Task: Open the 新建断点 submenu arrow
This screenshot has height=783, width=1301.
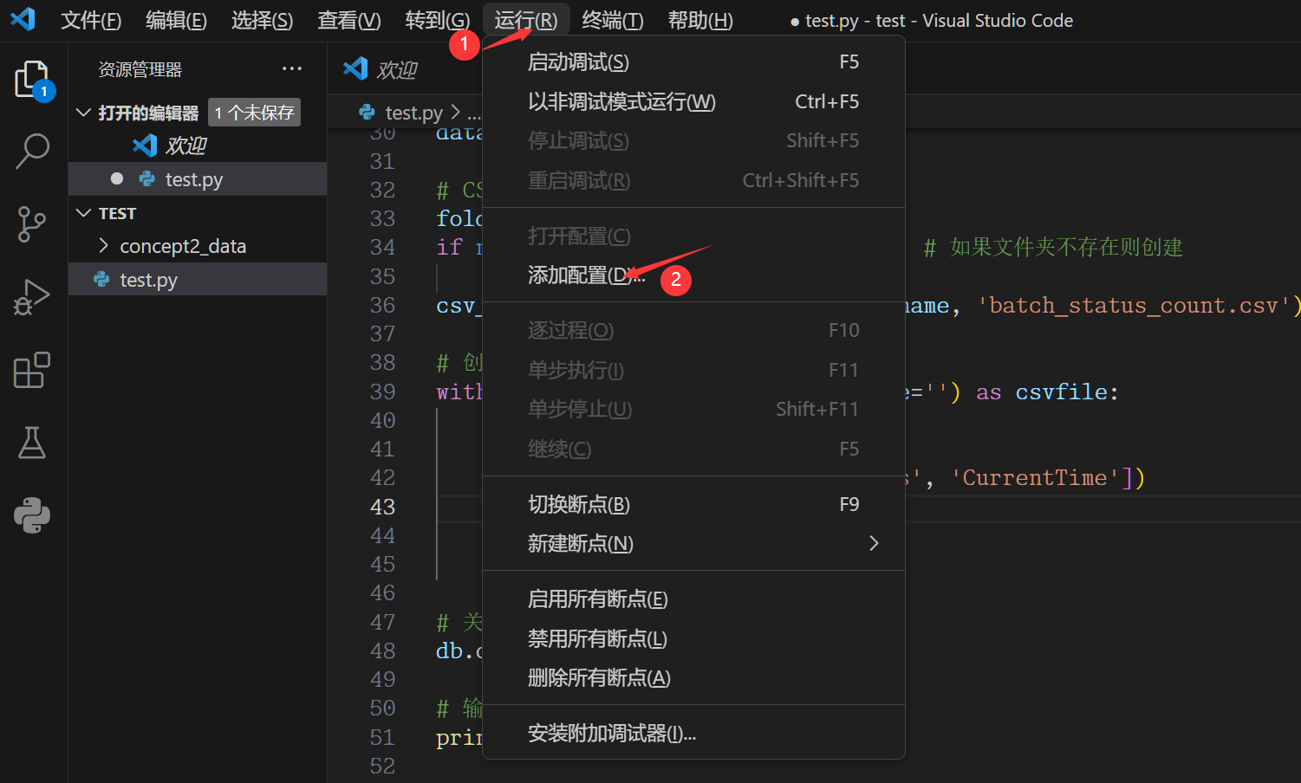Action: click(x=874, y=543)
